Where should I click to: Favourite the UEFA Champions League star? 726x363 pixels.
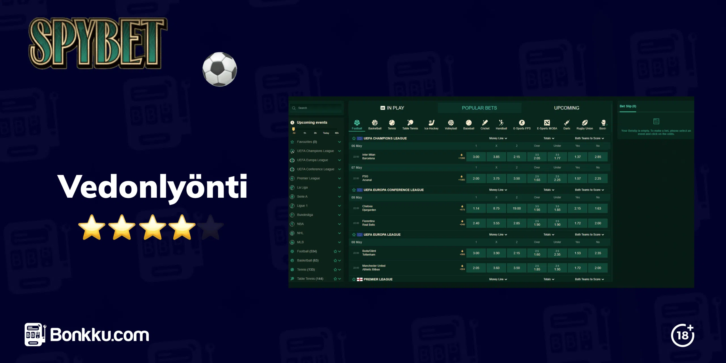pos(354,138)
